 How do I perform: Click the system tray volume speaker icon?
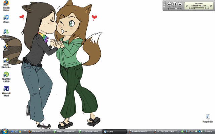(202, 131)
